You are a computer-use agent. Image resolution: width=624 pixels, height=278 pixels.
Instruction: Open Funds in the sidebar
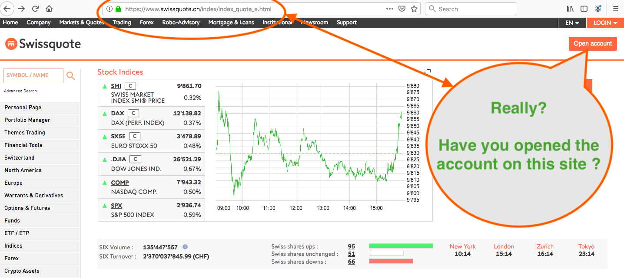[40, 221]
